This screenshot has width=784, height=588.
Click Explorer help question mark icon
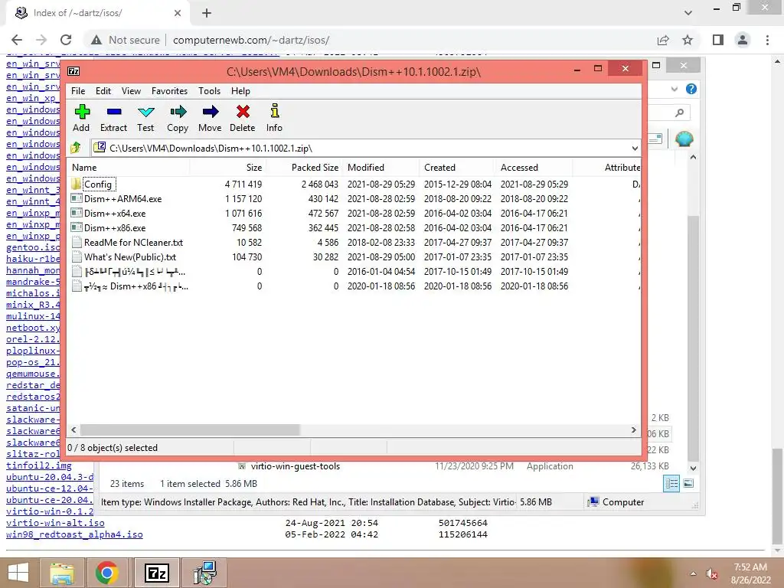691,89
